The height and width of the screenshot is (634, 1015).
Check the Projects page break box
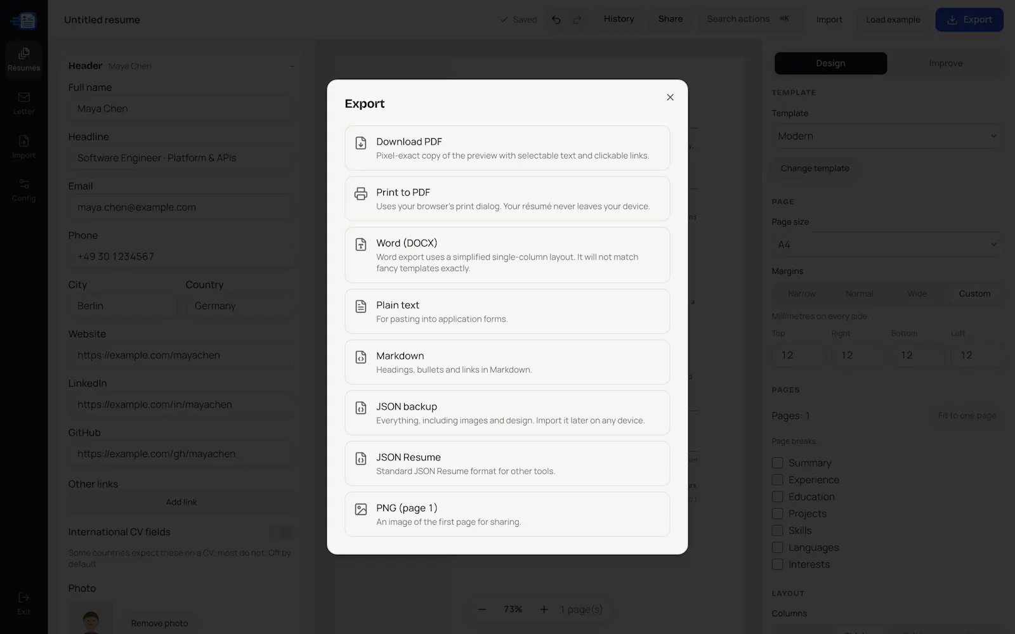(777, 514)
